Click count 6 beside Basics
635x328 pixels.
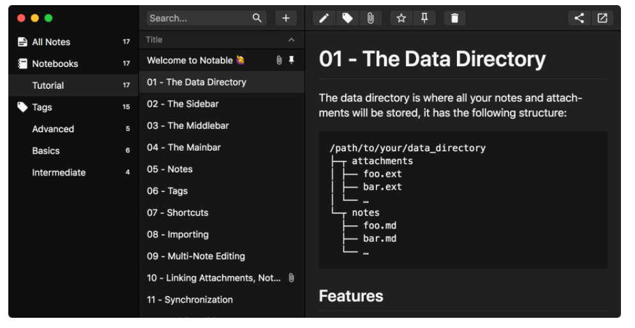(128, 151)
